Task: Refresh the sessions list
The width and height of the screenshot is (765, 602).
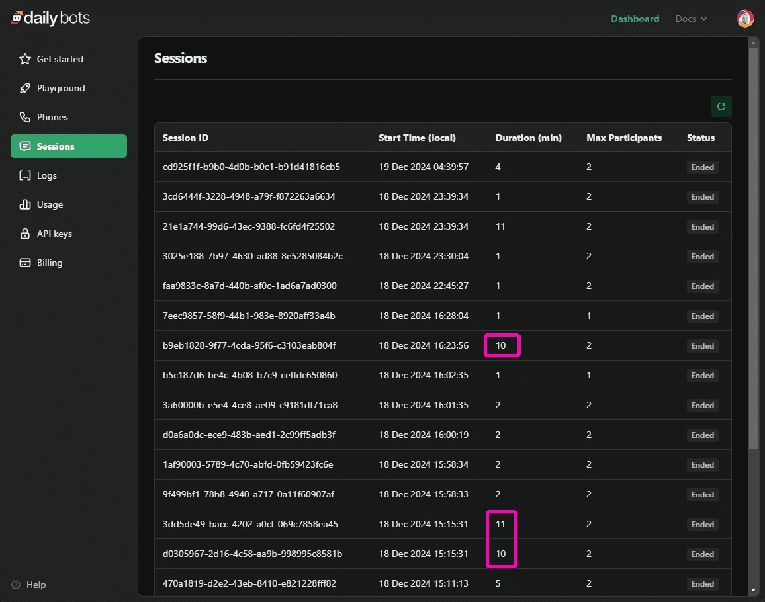Action: 721,106
